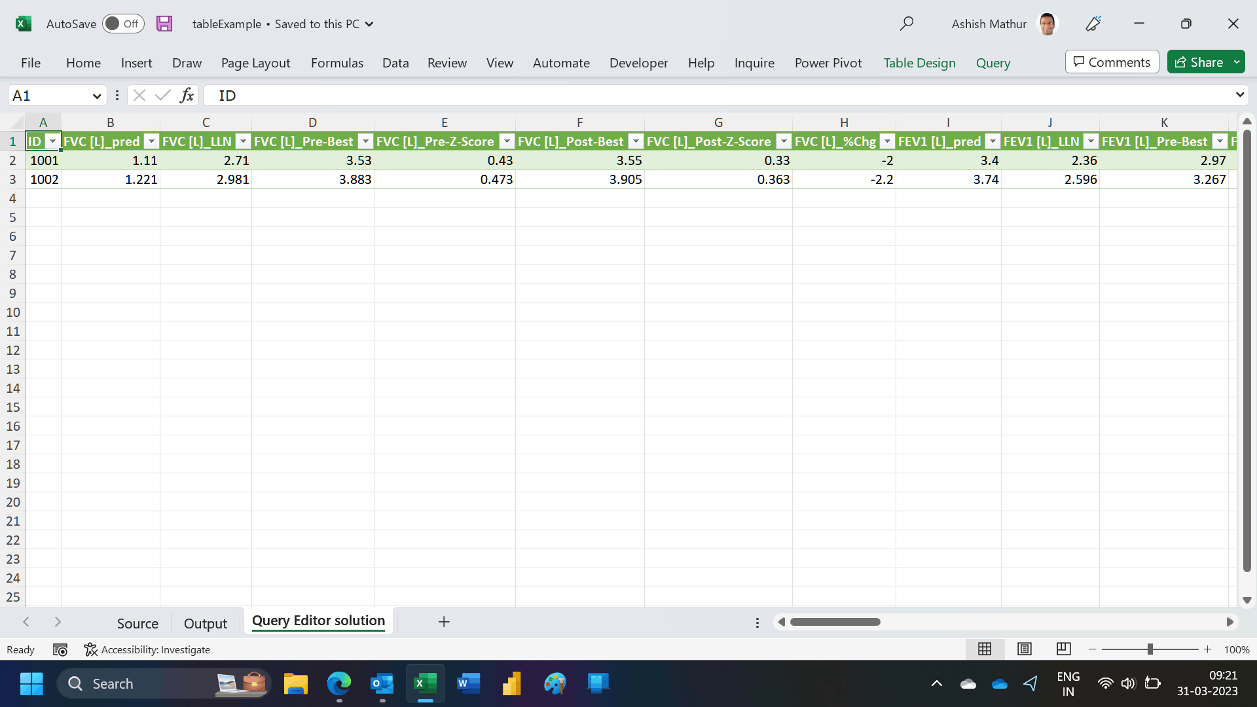Select Normal view icon in status bar
This screenshot has height=707, width=1257.
coord(985,649)
